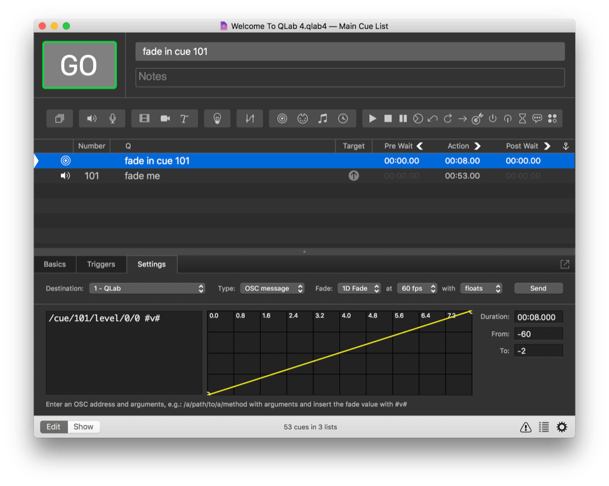Screen dimensions: 609x486
Task: Add a Script cue dots icon
Action: coord(553,118)
